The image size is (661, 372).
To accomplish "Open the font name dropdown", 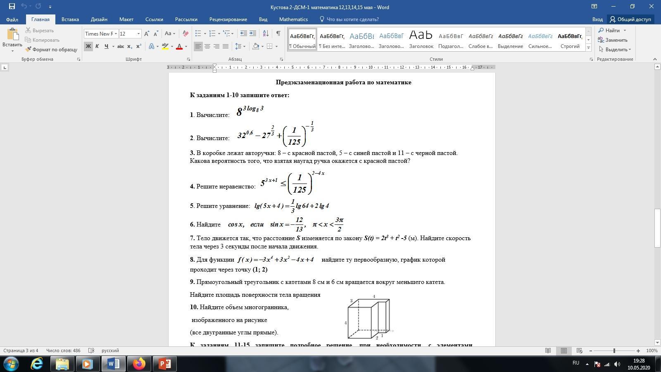I will (116, 34).
